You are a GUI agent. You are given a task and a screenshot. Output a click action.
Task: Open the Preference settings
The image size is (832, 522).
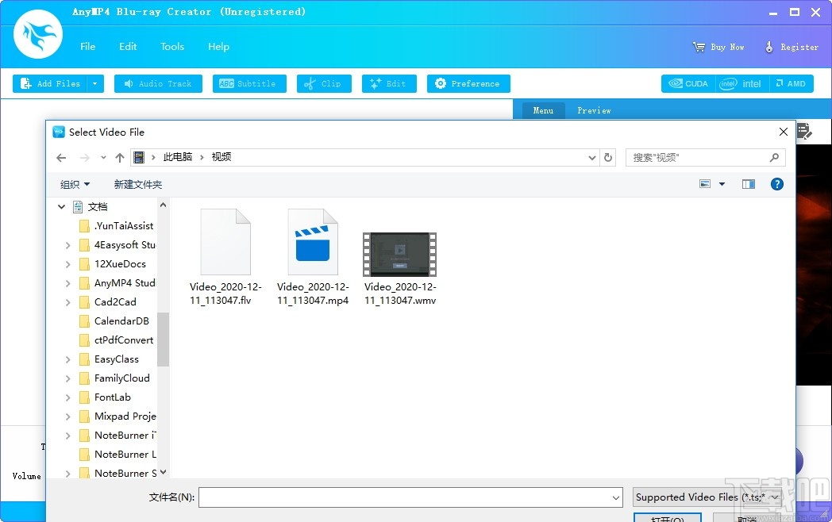[468, 83]
